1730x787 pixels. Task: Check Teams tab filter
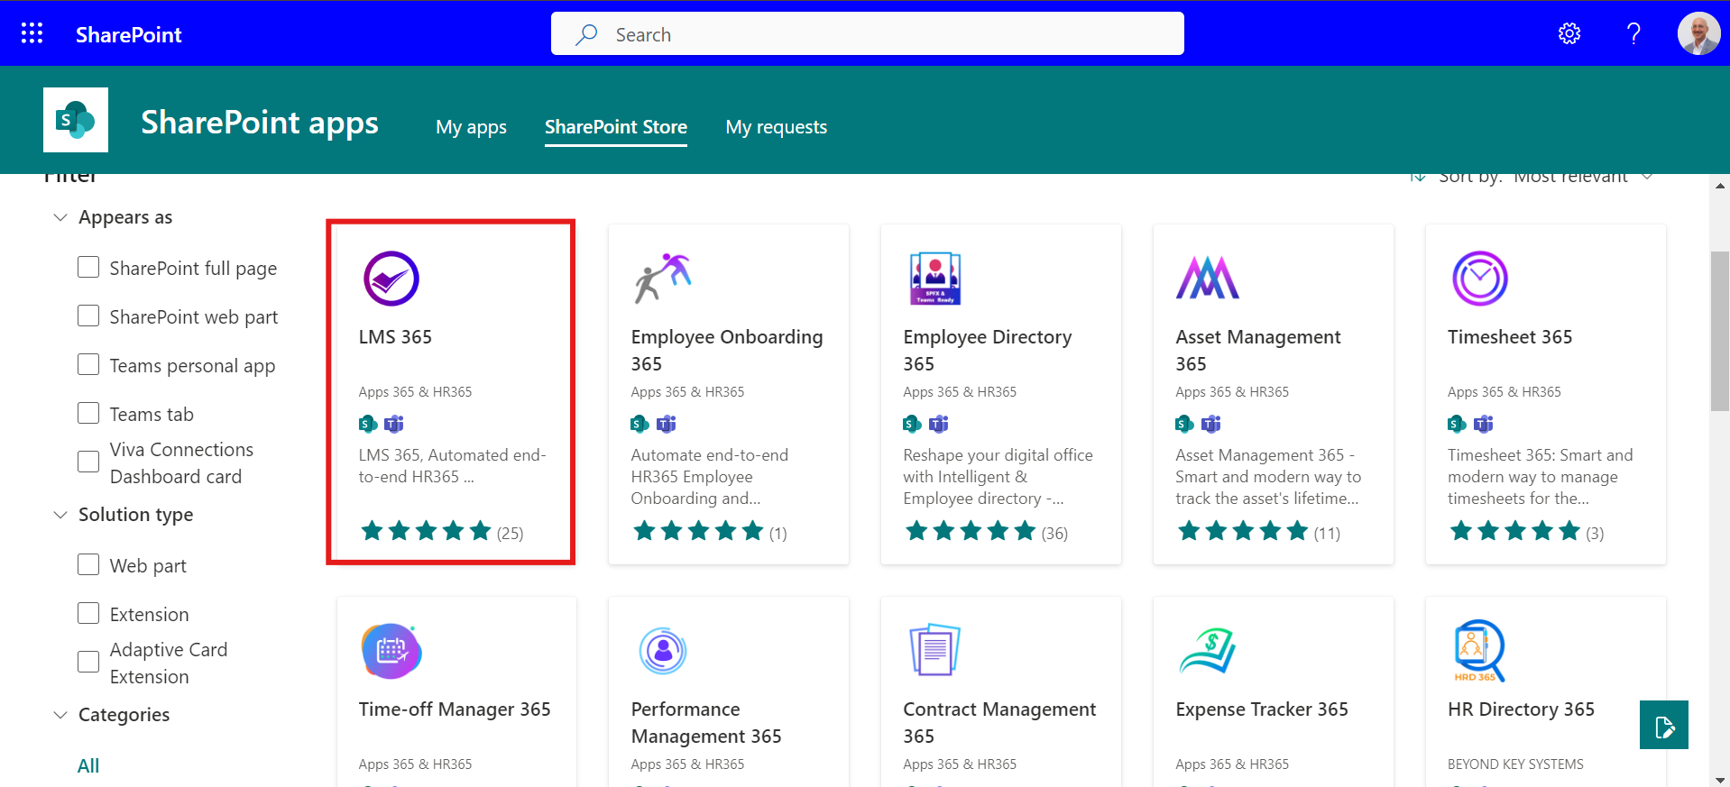(x=88, y=414)
